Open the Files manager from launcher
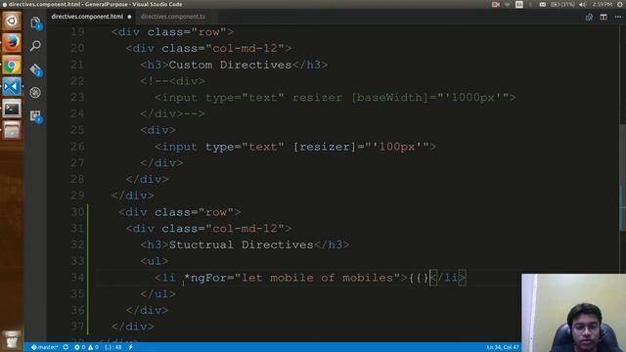Image resolution: width=626 pixels, height=352 pixels. coord(12,130)
